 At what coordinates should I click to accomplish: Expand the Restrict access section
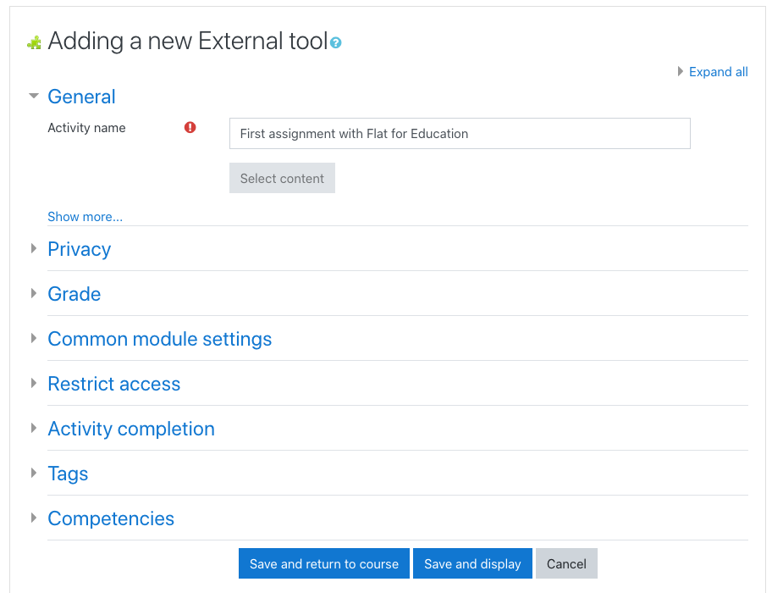(x=113, y=384)
